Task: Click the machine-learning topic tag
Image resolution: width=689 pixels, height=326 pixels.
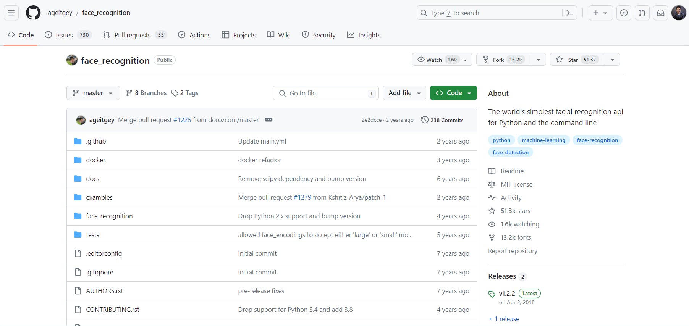Action: tap(543, 140)
